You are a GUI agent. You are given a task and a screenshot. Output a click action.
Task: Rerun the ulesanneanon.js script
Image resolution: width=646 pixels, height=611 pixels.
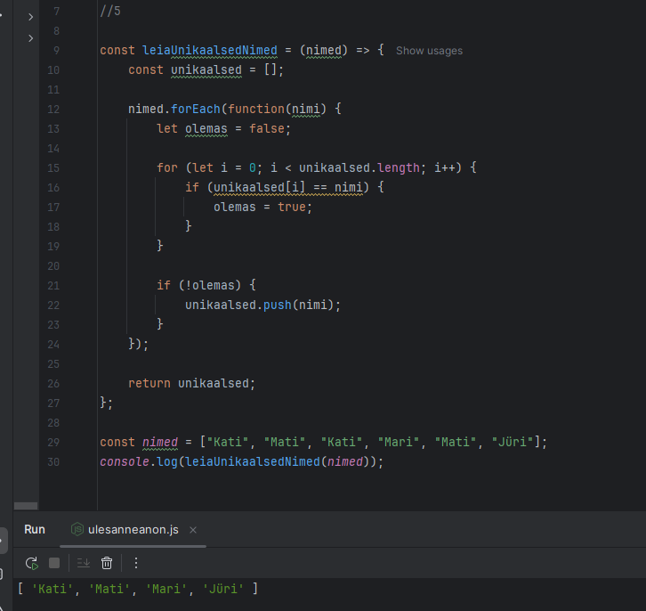coord(32,563)
